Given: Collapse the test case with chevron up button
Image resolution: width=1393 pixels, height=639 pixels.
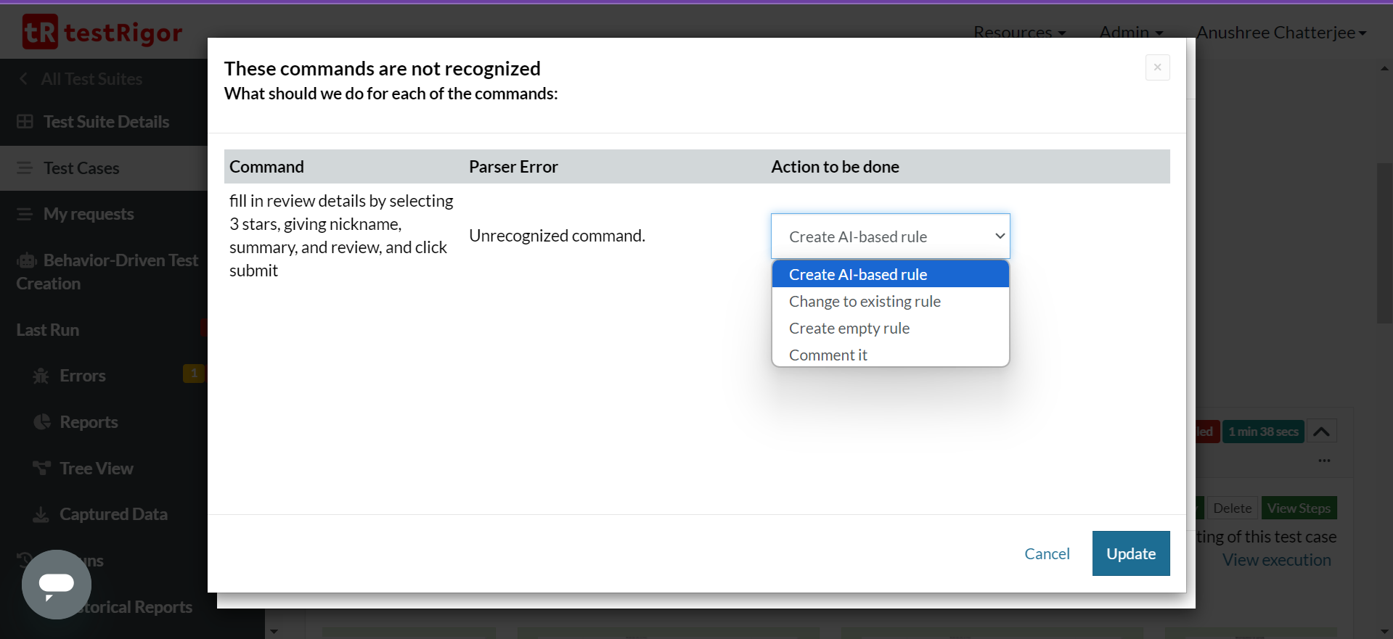Looking at the screenshot, I should (1321, 432).
